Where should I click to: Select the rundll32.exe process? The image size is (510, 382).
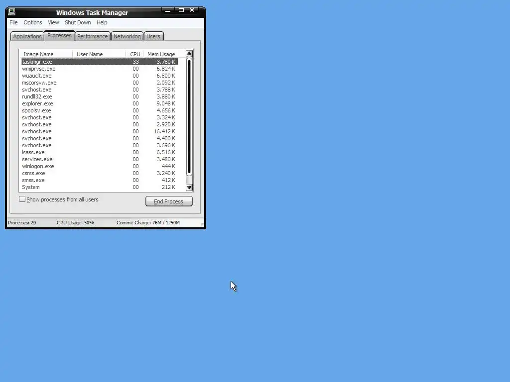point(100,96)
